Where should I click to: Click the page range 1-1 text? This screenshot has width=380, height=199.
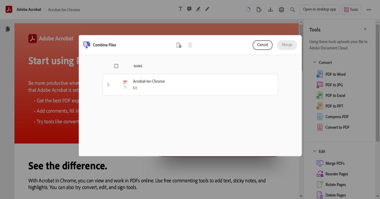(x=135, y=88)
